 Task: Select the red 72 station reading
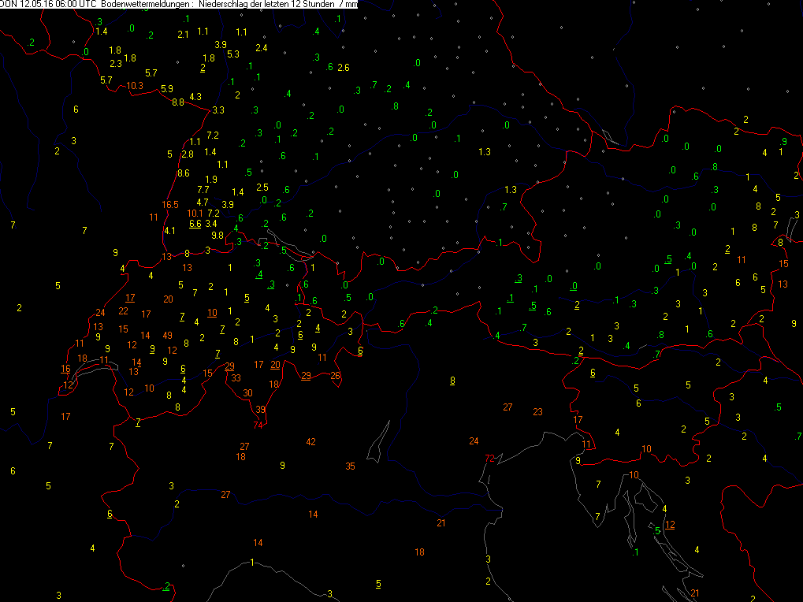coord(489,458)
